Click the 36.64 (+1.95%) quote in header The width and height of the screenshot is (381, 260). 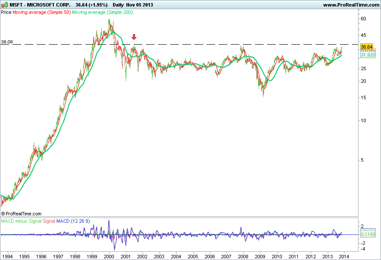pos(91,5)
